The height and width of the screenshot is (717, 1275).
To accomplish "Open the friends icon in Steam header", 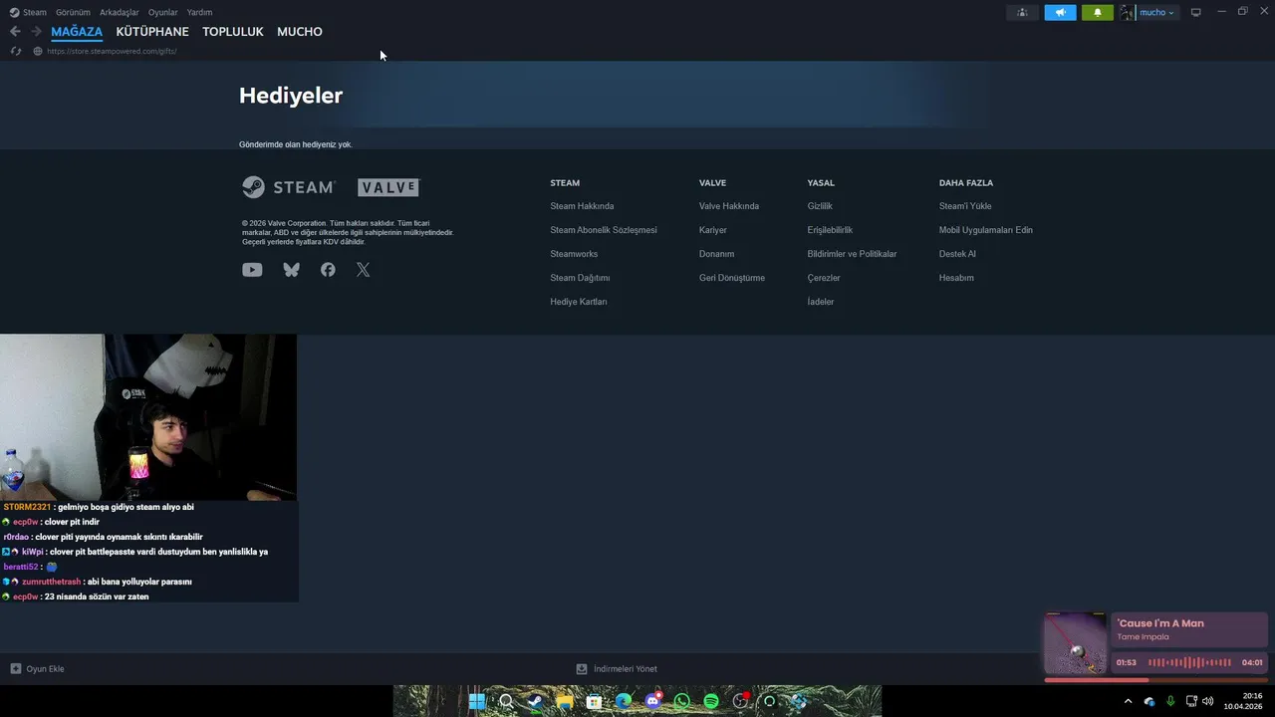I will click(x=1022, y=12).
